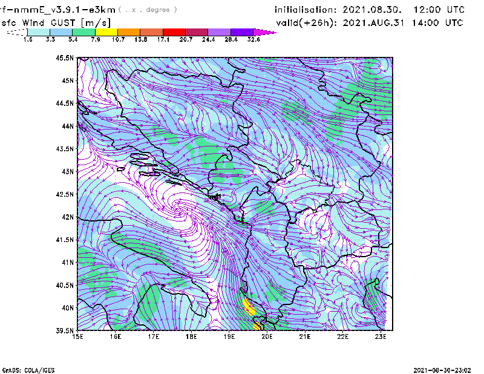Click the 18E longitude label
Viewport: 484px width, 374px height.
click(x=191, y=336)
